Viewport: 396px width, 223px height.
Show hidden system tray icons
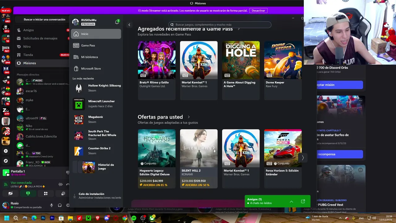click(x=340, y=218)
